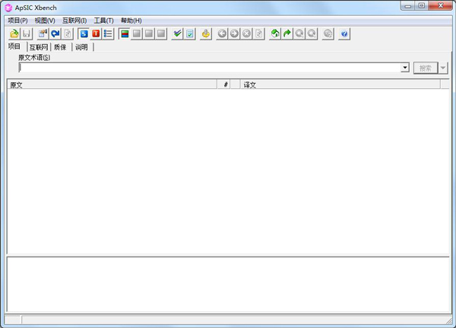456x328 pixels.
Task: Click the blue refresh arrow icon
Action: point(55,33)
